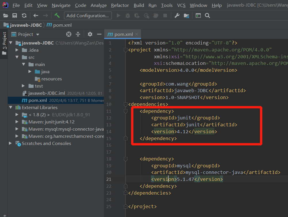Hide the Project tool window
Image resolution: width=288 pixels, height=217 pixels.
99,34
